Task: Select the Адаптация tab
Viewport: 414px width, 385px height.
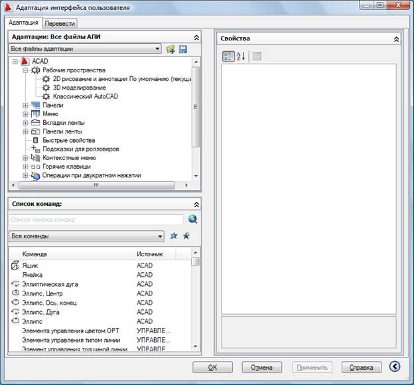Action: point(23,23)
